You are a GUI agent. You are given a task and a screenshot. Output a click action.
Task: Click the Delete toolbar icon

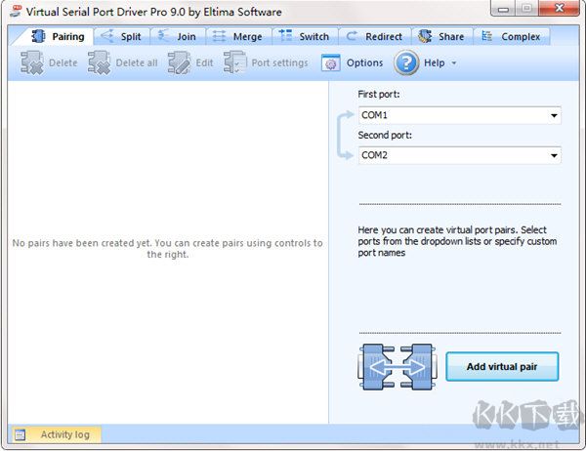(x=32, y=62)
